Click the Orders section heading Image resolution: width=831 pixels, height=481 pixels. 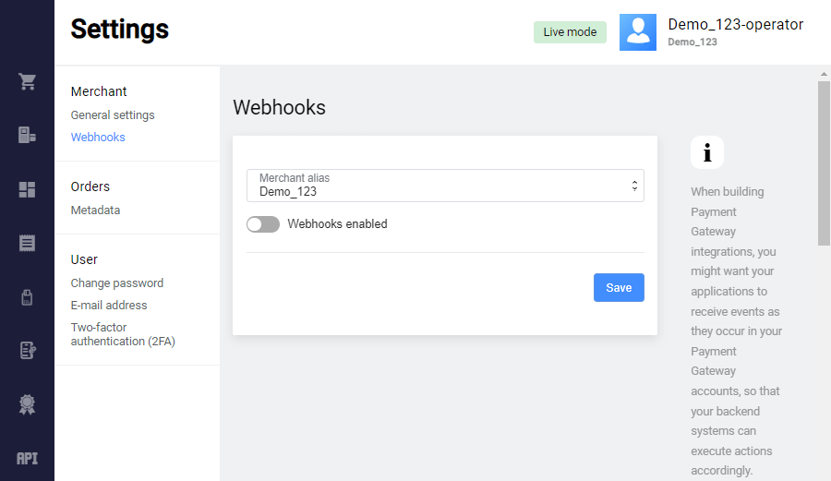(90, 186)
